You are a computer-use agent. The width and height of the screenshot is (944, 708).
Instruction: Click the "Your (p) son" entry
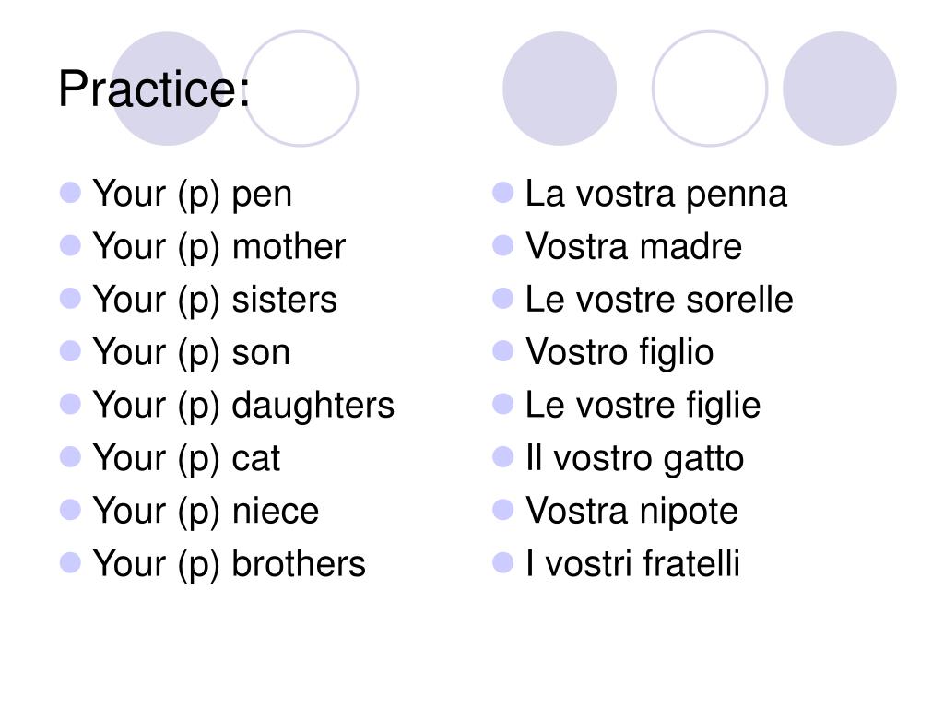(x=191, y=352)
